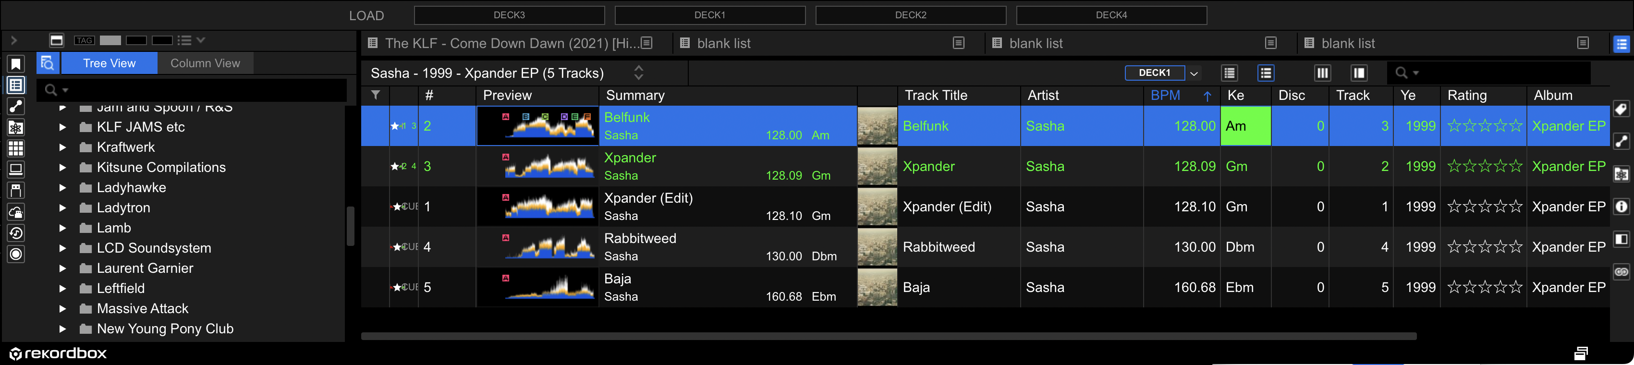1634x365 pixels.
Task: Open the USB device icon in sidebar
Action: tap(16, 191)
